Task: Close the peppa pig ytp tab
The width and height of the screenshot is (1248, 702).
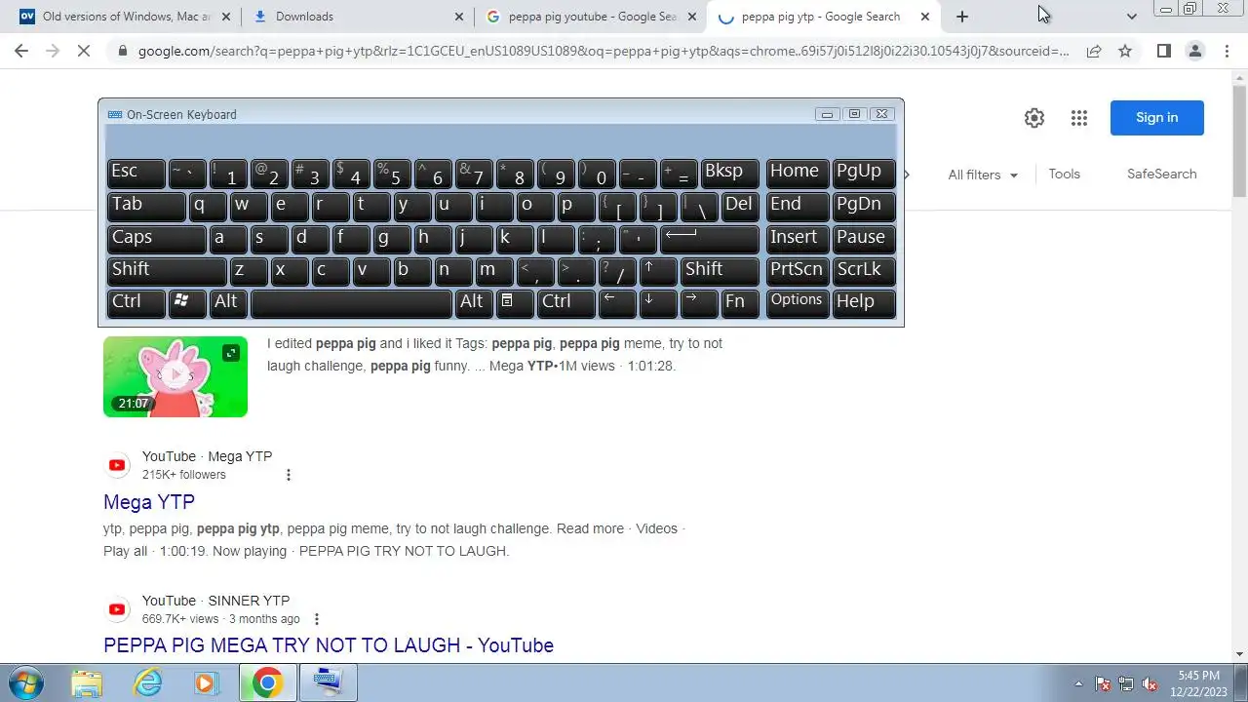Action: [x=925, y=17]
